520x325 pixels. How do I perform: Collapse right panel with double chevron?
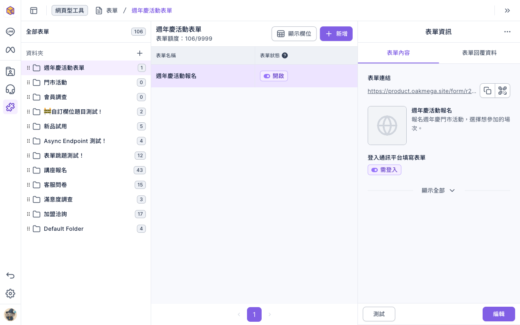[507, 11]
